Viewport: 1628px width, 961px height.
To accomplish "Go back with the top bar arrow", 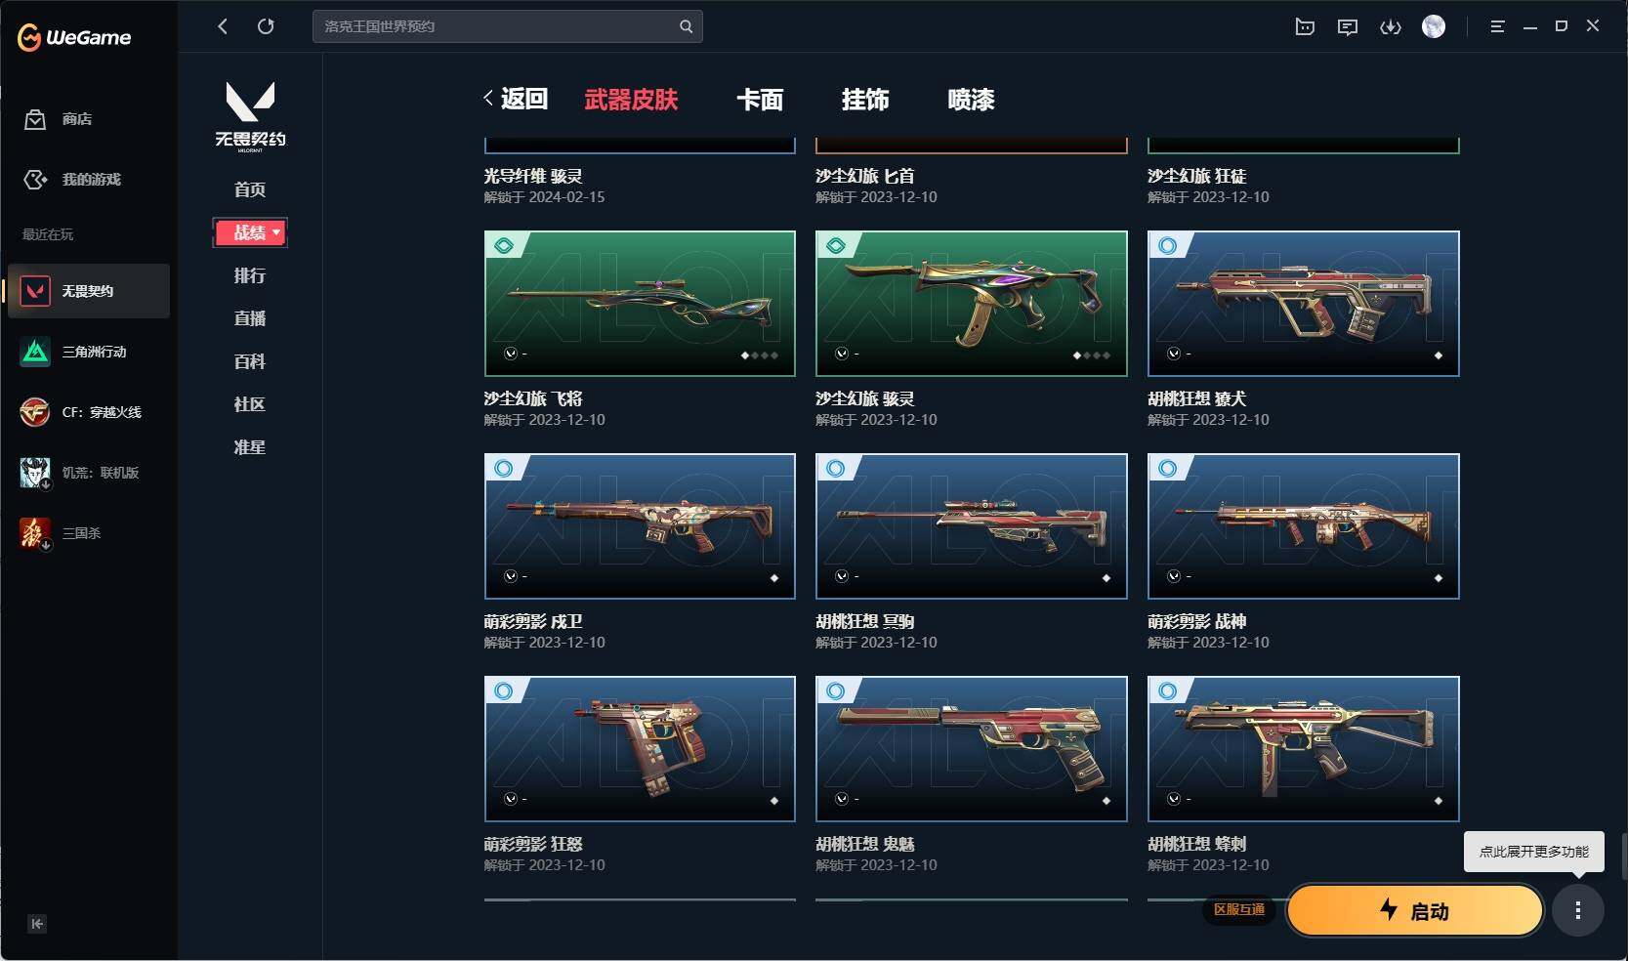I will [x=223, y=26].
